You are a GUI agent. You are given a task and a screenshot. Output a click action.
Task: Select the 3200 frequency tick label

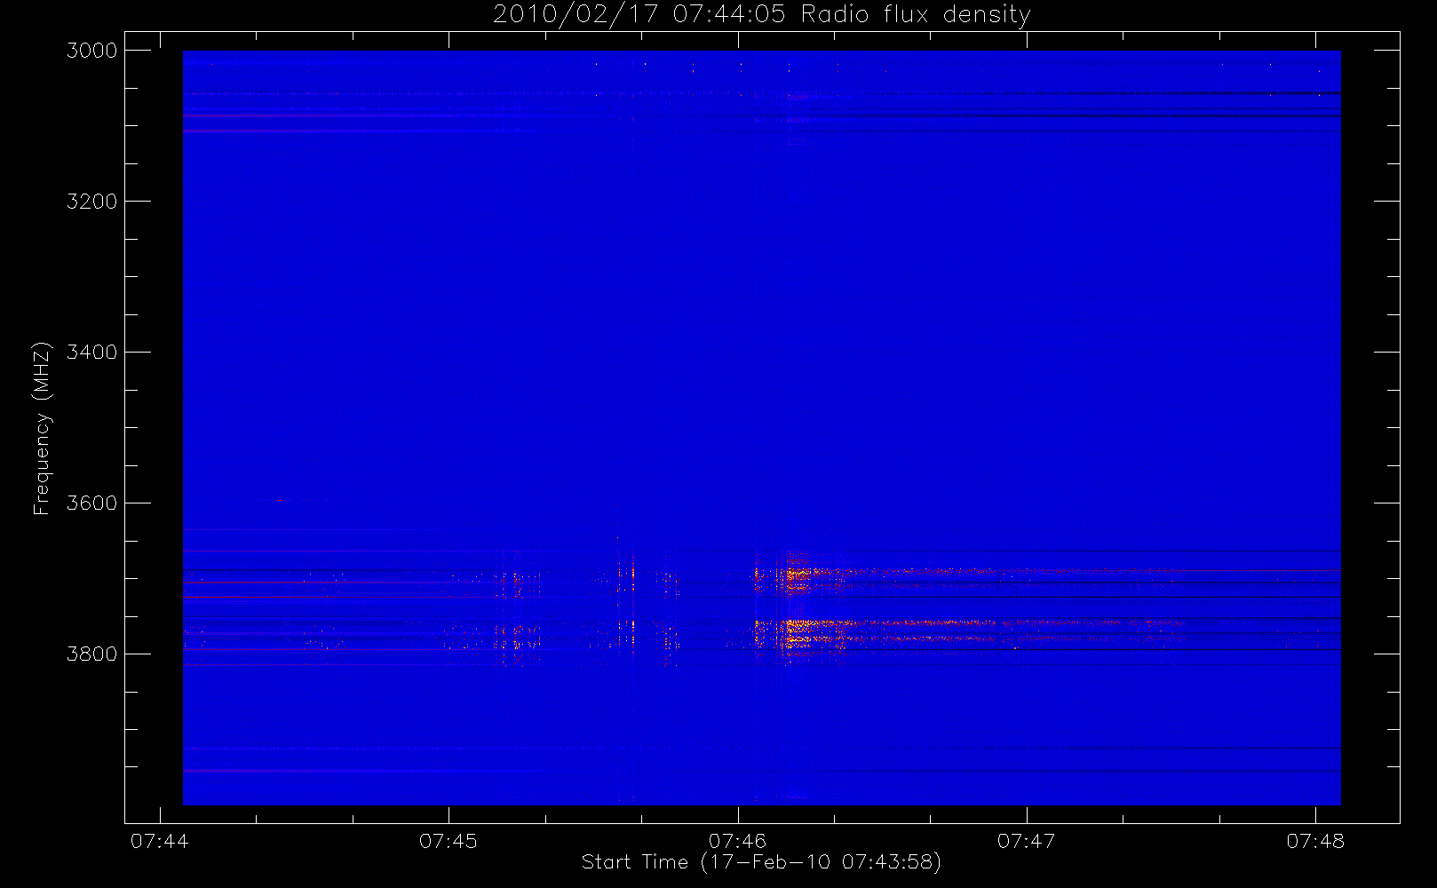click(92, 202)
